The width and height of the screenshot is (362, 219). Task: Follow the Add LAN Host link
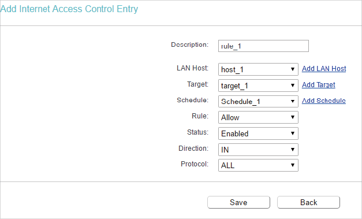click(324, 69)
